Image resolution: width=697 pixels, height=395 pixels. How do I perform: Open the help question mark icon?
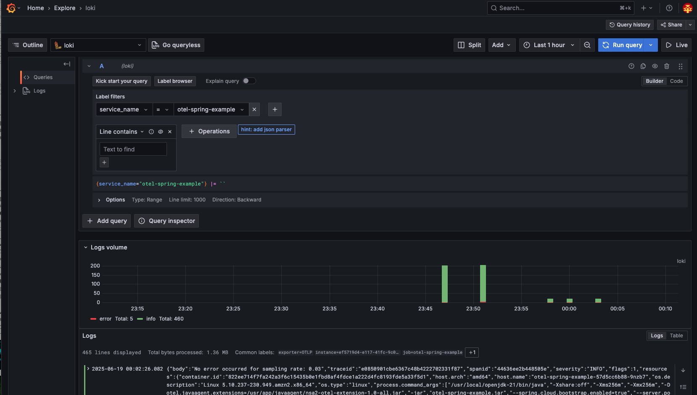(x=669, y=8)
